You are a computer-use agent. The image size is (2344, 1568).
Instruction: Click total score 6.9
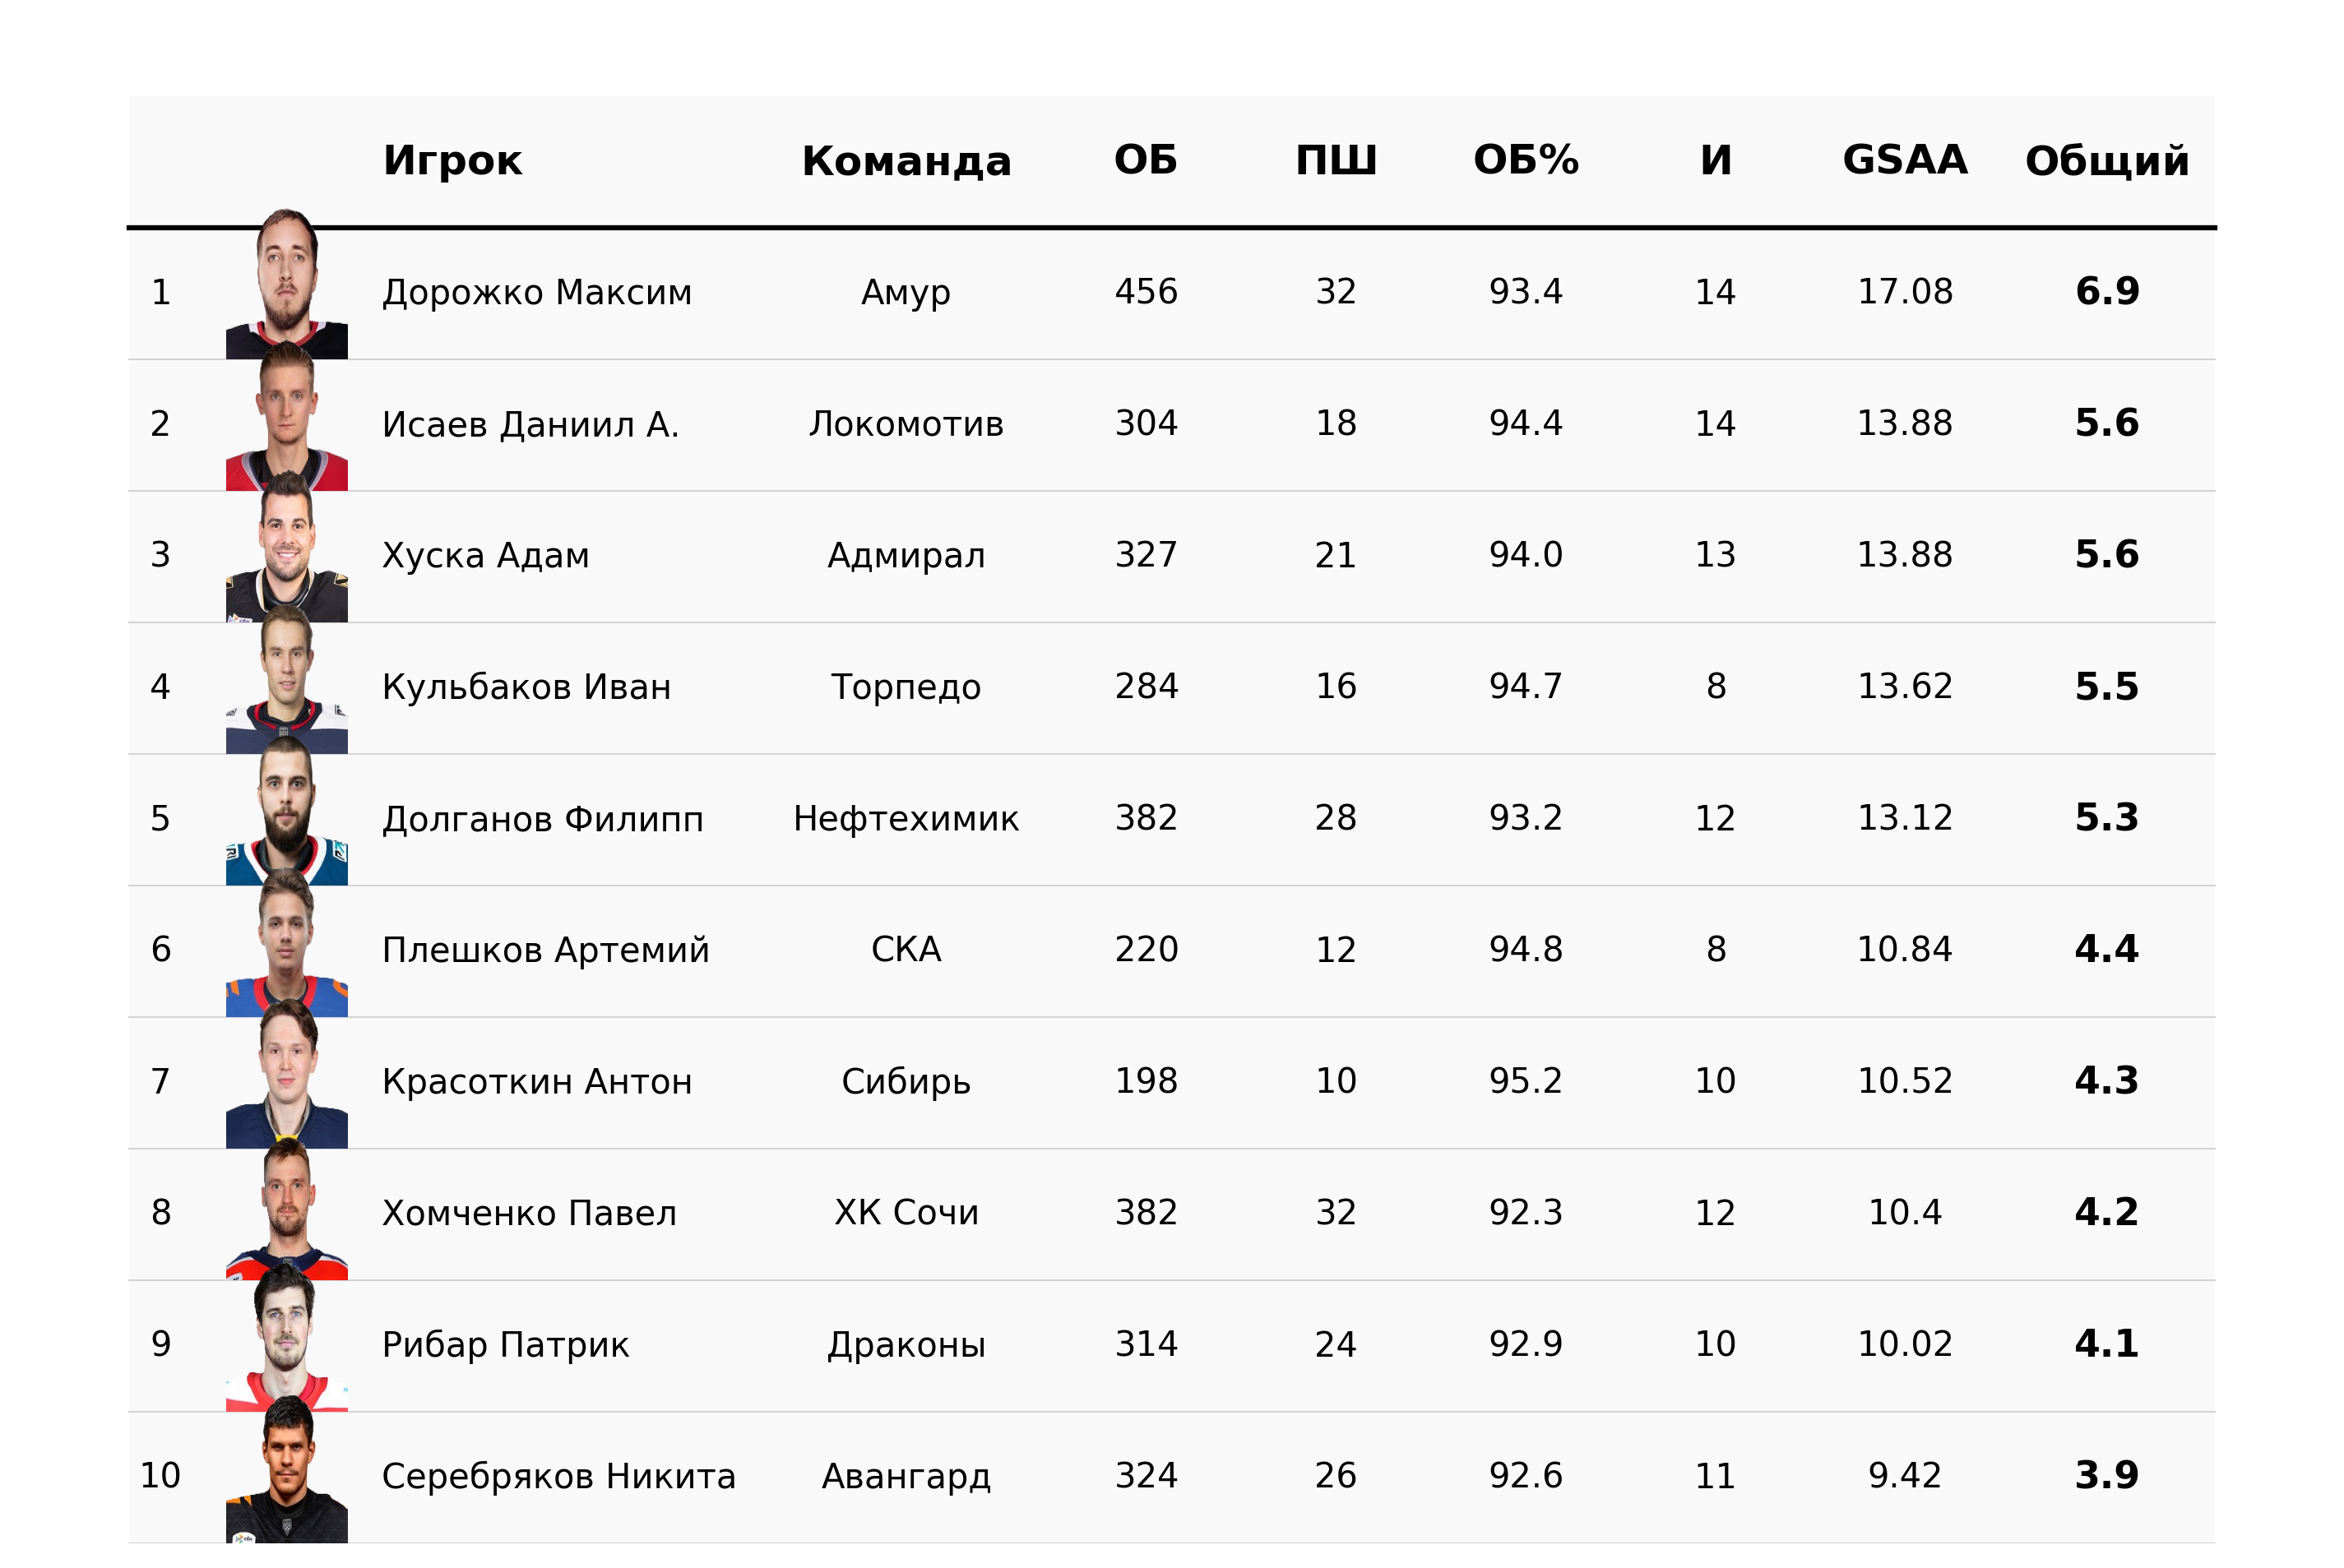coord(2106,292)
